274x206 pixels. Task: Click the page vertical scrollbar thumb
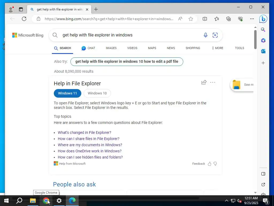click(255, 40)
